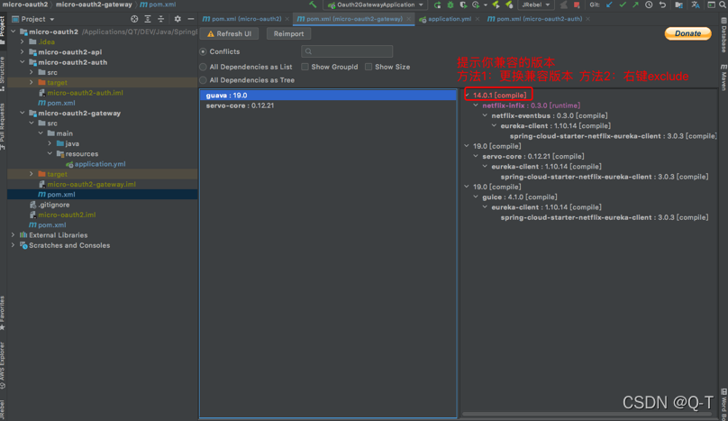Select guava : 19.0 in conflicts list
Screen dimensions: 728x421
[328, 96]
